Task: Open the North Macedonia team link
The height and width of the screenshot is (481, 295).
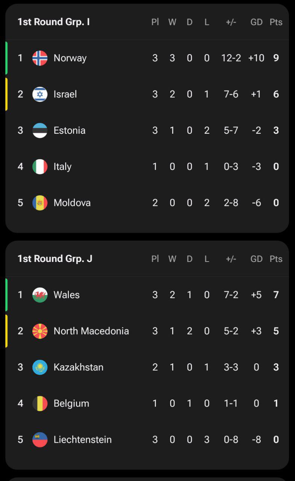Action: point(91,331)
